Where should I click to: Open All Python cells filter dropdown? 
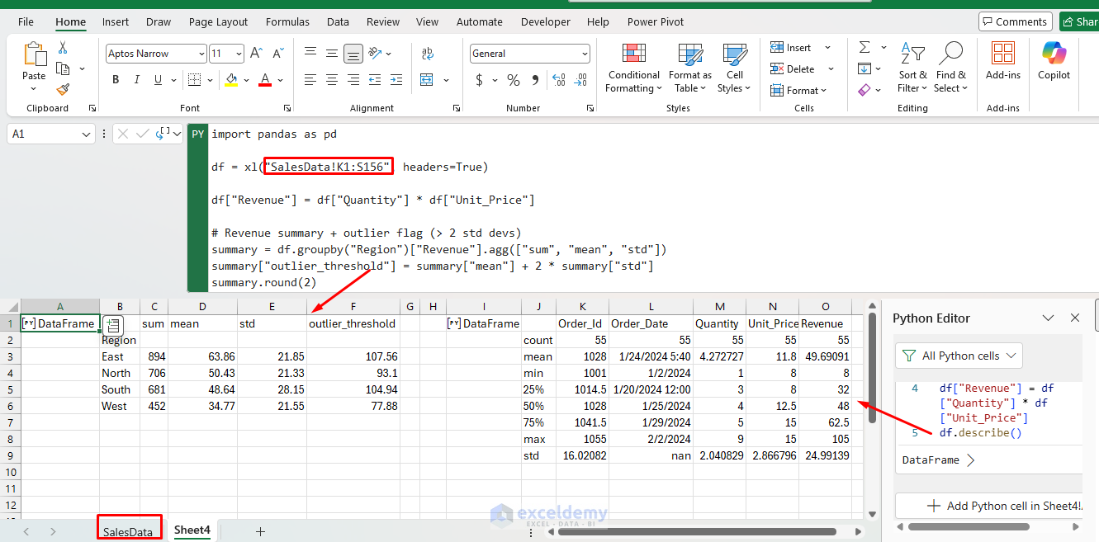(x=959, y=356)
